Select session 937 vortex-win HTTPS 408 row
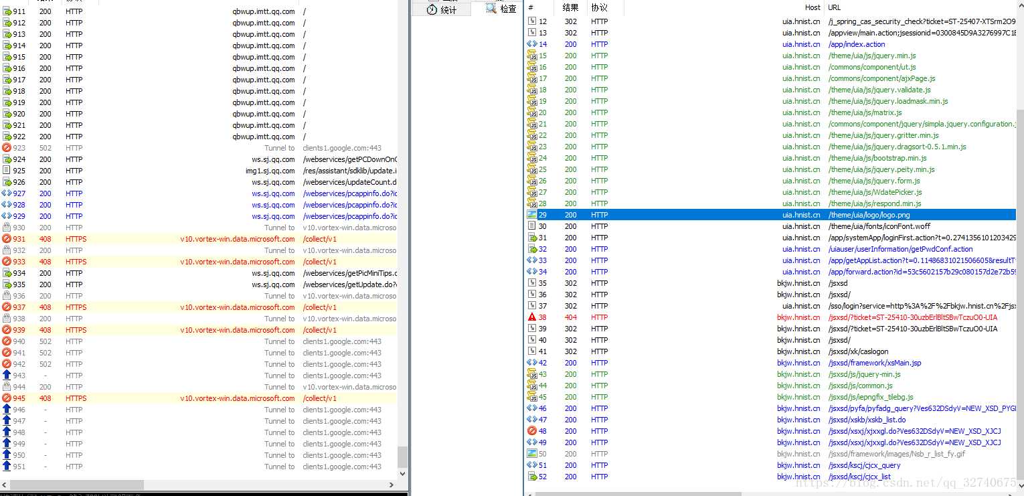This screenshot has height=496, width=1024. pyautogui.click(x=199, y=307)
